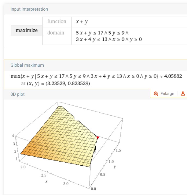Image resolution: width=187 pixels, height=195 pixels.
Task: Click the Enlarge text label
Action: [x=167, y=94]
